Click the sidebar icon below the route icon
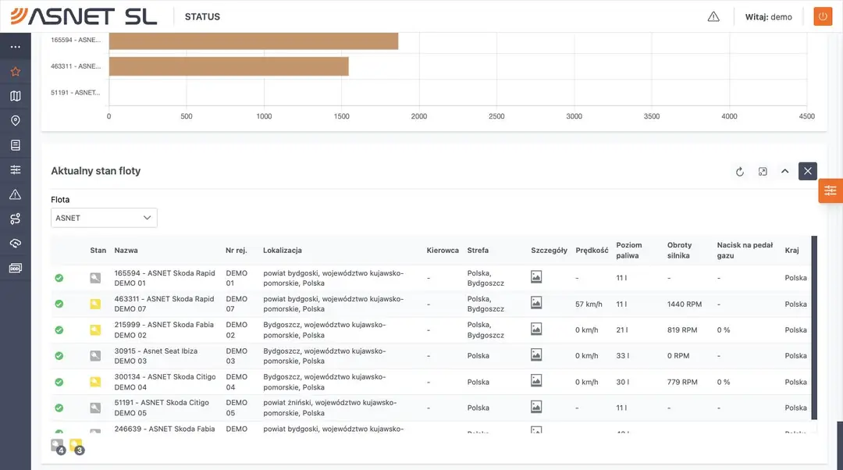The image size is (843, 470). click(x=16, y=244)
